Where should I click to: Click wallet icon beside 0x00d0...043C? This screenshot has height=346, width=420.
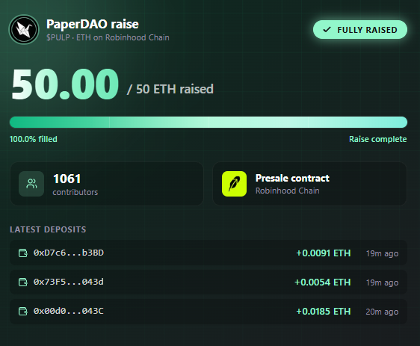click(22, 311)
